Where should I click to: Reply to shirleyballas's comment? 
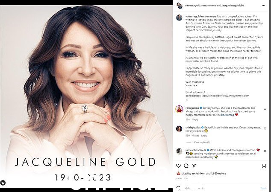[204, 136]
